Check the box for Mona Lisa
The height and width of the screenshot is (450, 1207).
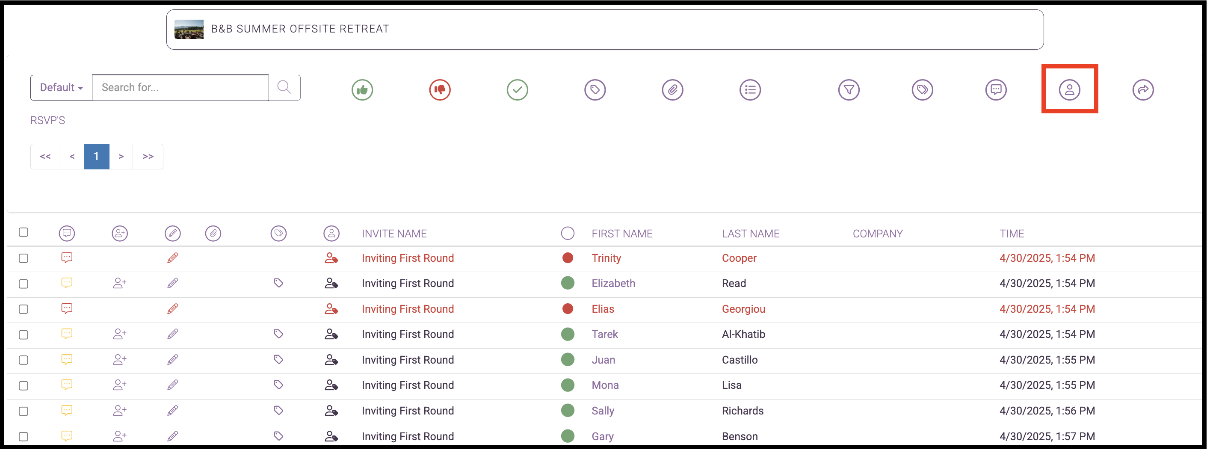tap(24, 386)
